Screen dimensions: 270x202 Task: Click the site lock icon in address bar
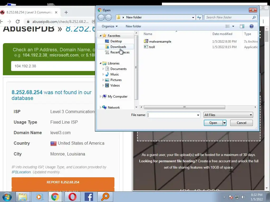28,22
